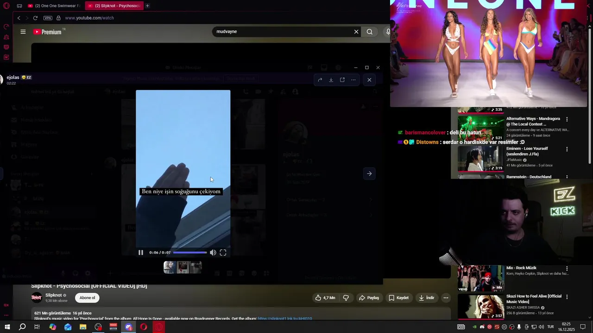Image resolution: width=593 pixels, height=333 pixels.
Task: Click the www.youtube.com/watch address bar
Action: (89, 18)
